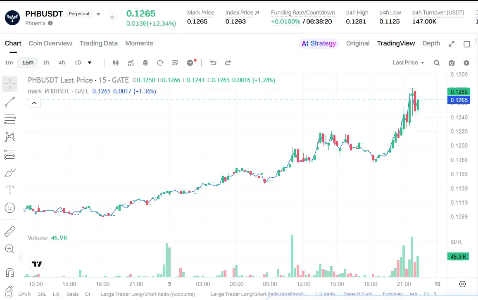This screenshot has width=478, height=300.
Task: Open the Chart tab
Action: point(13,43)
